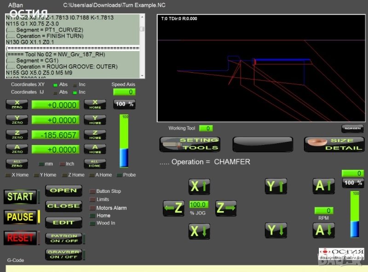Jog the X axis up with X arrow

pyautogui.click(x=199, y=186)
